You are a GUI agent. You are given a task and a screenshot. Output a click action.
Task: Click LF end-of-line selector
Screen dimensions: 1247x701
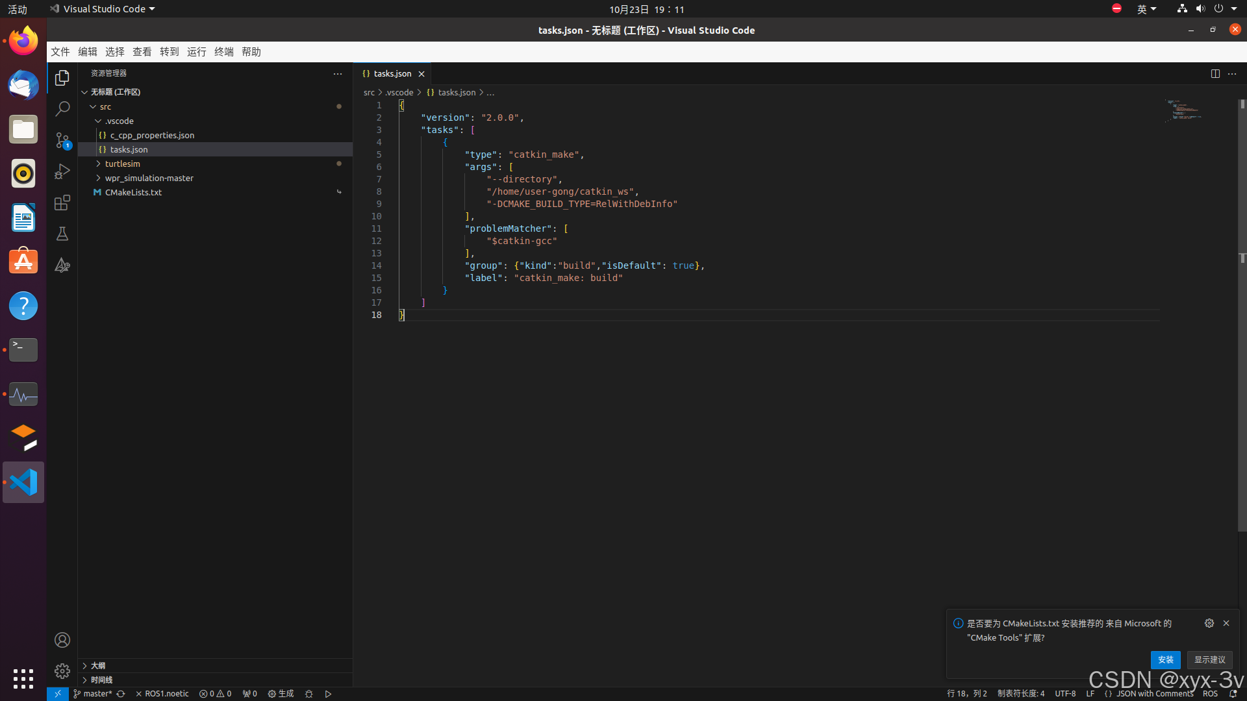click(1090, 694)
